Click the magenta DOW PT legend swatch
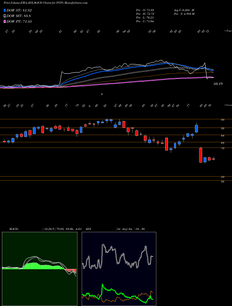 click(5, 21)
